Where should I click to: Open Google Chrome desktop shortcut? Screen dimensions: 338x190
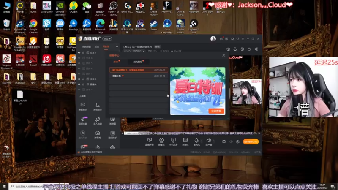[33, 26]
